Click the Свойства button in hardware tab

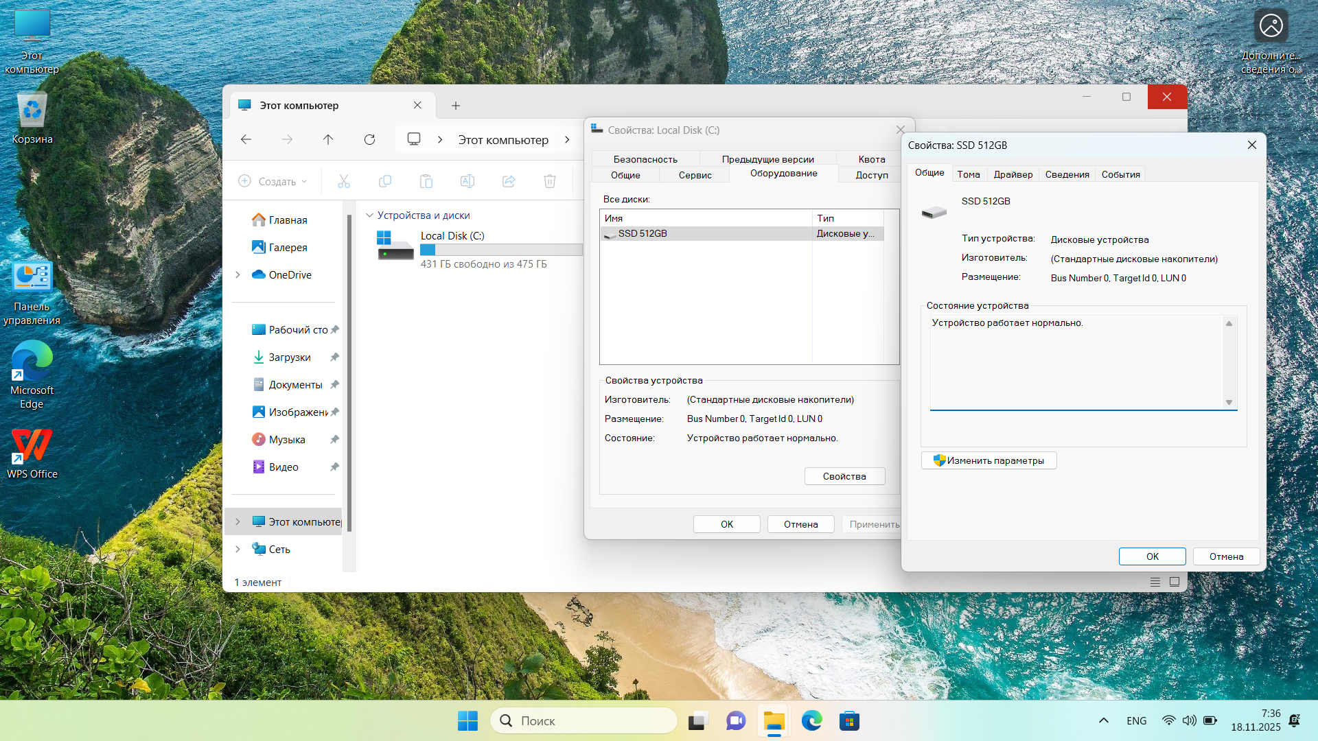[844, 476]
